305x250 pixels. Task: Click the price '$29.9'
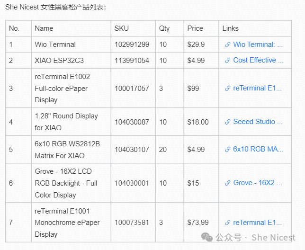[x=196, y=45]
